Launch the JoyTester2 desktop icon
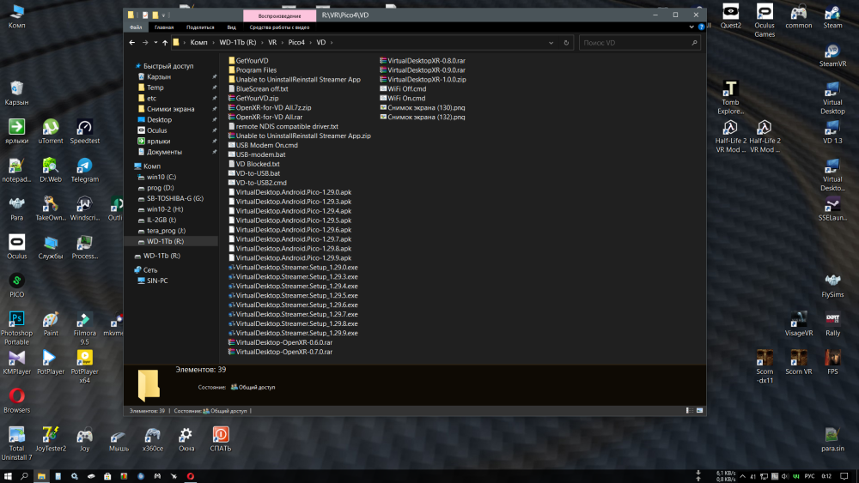This screenshot has width=859, height=483. [x=51, y=439]
